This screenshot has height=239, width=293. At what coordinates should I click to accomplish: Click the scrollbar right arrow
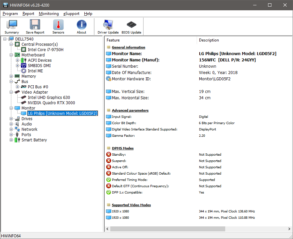[x=289, y=229]
